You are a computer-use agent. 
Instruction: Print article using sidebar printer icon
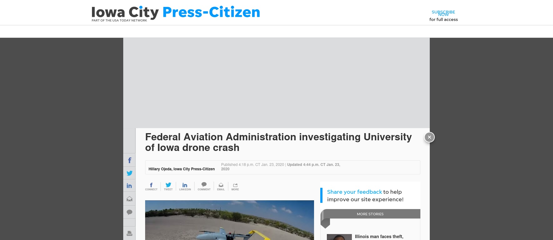[x=129, y=233]
